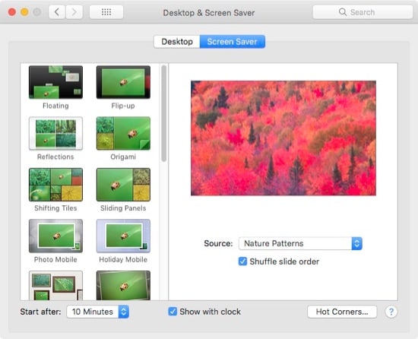Toggle the Shuffle slide order checkbox
This screenshot has height=339, width=418.
(x=242, y=261)
